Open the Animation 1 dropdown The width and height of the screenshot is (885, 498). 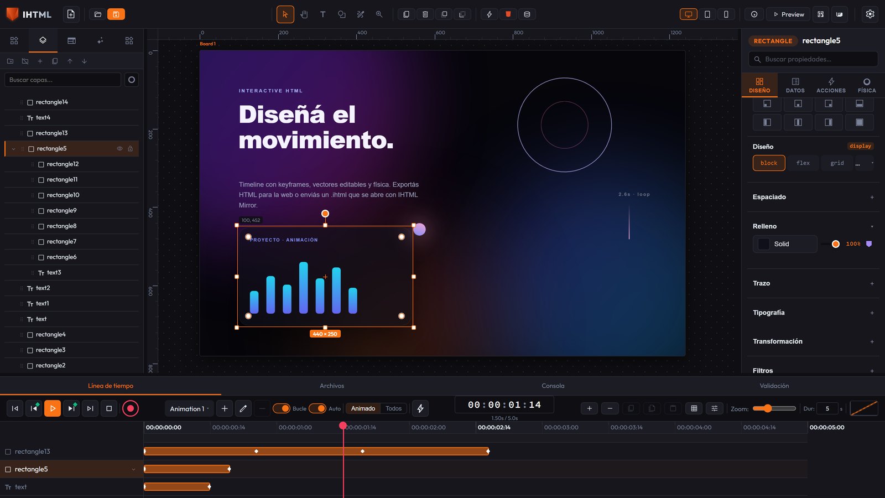tap(189, 409)
